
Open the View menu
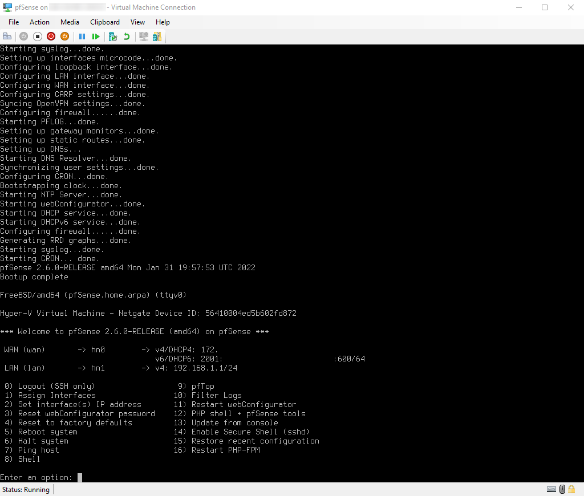click(x=137, y=22)
